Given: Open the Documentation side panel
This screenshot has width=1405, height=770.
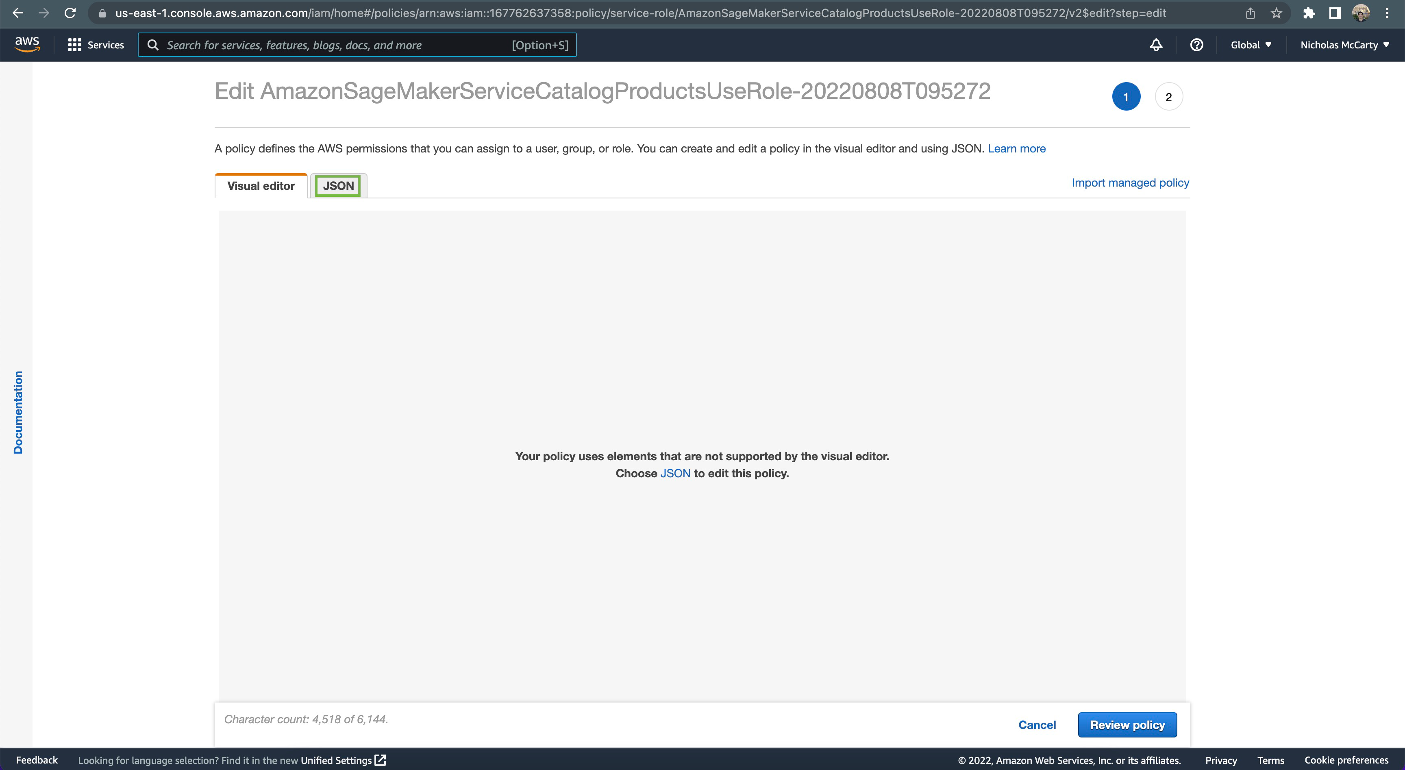Looking at the screenshot, I should 18,412.
